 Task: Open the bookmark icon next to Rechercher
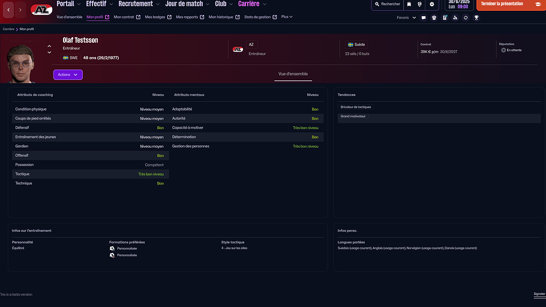coord(409,4)
